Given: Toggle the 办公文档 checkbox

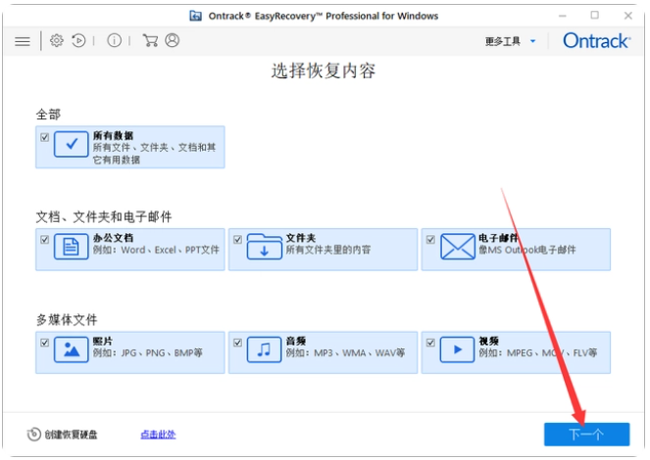Looking at the screenshot, I should coord(45,240).
